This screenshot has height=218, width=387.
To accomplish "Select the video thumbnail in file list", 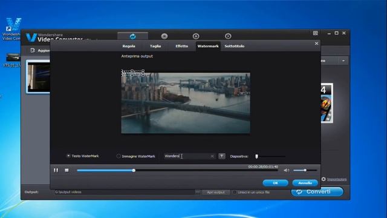I will [x=39, y=77].
